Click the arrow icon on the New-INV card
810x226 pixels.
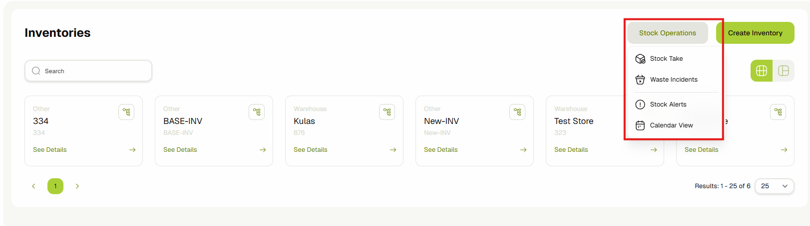coord(523,150)
